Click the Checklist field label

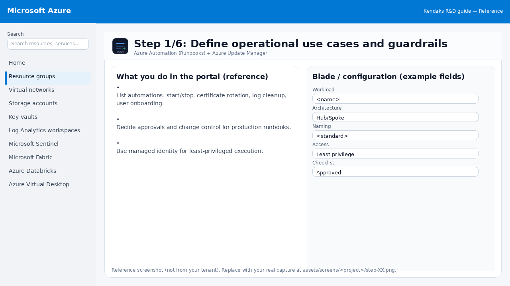click(x=323, y=163)
